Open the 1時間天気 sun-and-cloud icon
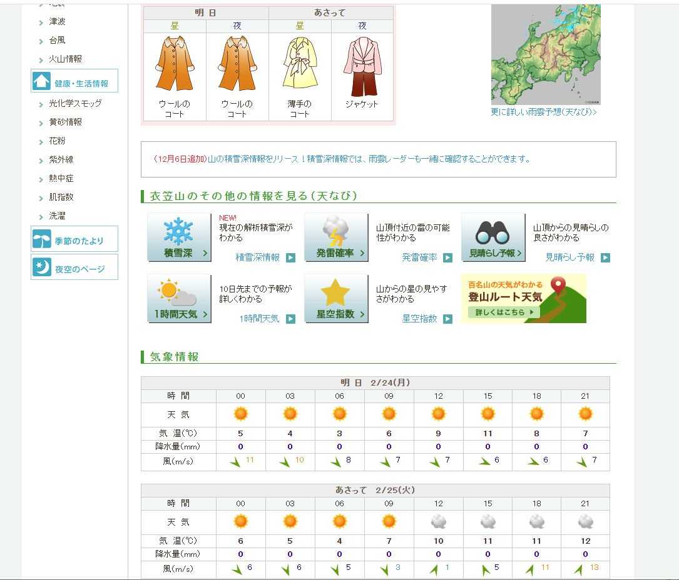The image size is (679, 580). pyautogui.click(x=179, y=298)
